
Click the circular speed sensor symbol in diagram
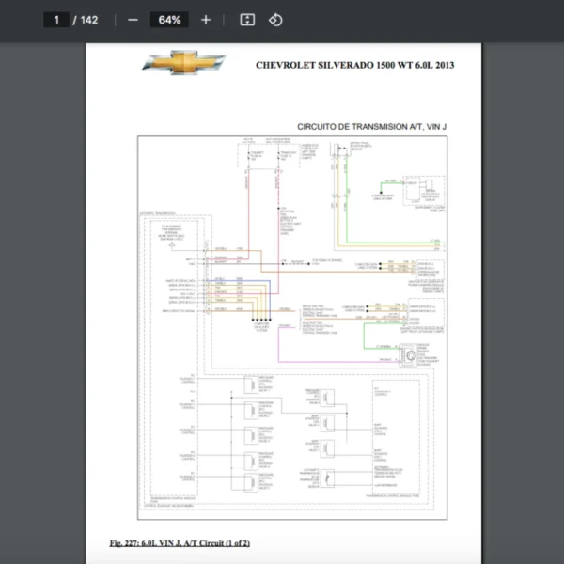[x=409, y=356]
